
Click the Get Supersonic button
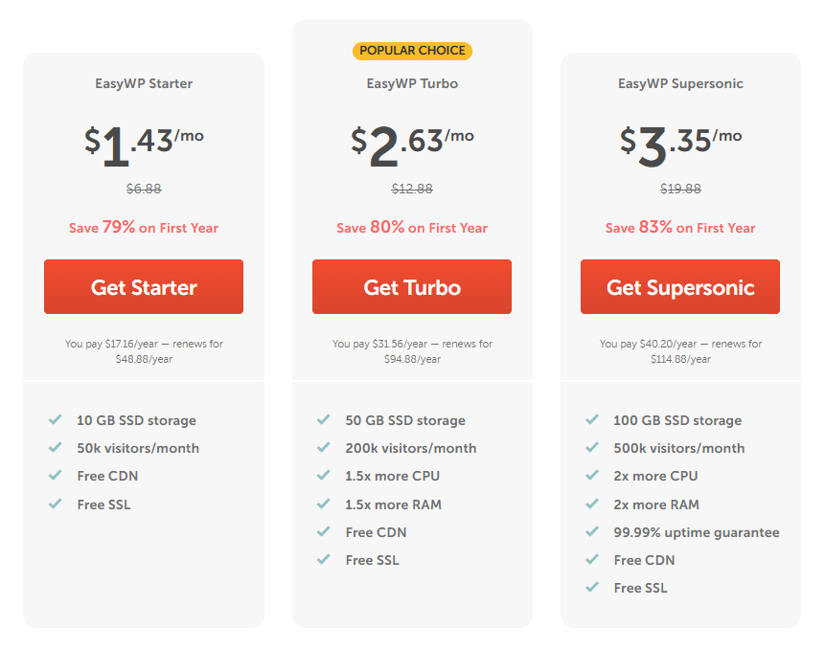[679, 286]
